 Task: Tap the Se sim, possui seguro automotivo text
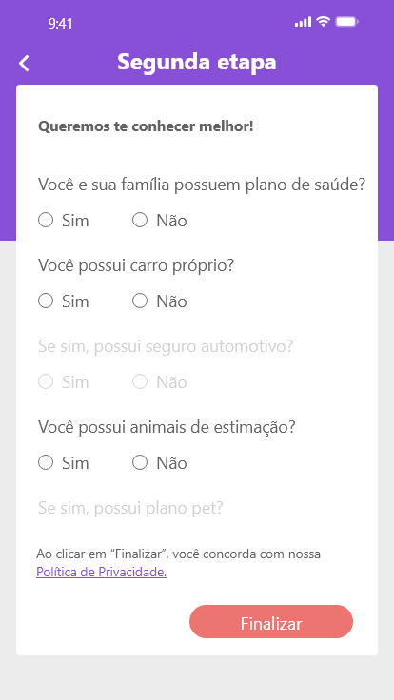pyautogui.click(x=166, y=346)
